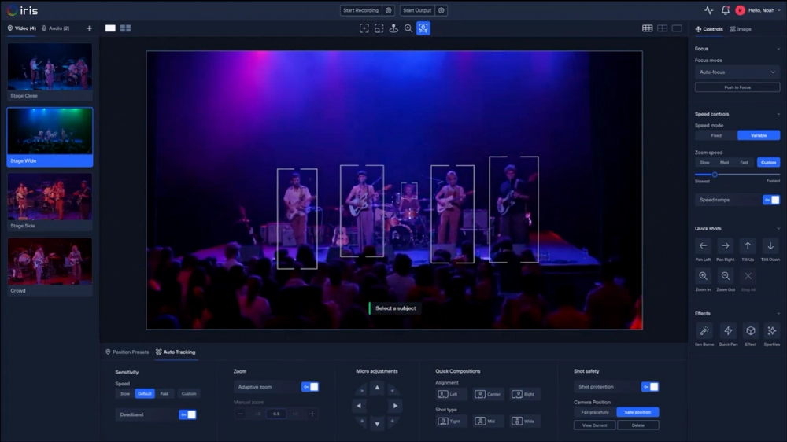
Task: Disable the Adaptive zoom toggle
Action: (310, 387)
